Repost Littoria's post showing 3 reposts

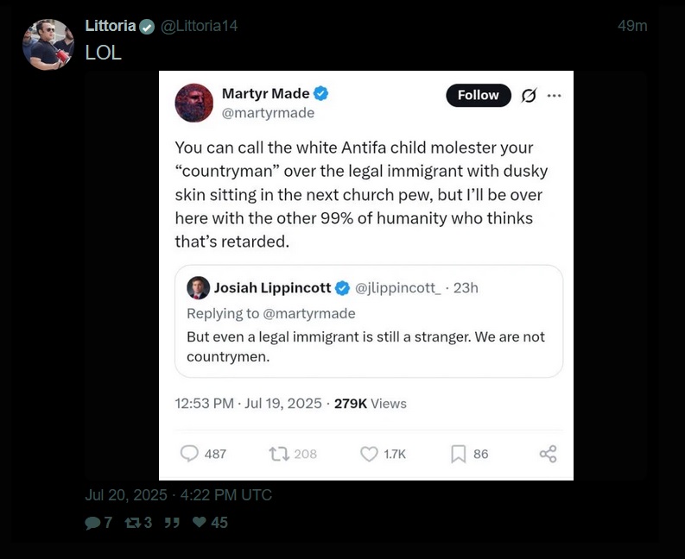click(x=132, y=523)
